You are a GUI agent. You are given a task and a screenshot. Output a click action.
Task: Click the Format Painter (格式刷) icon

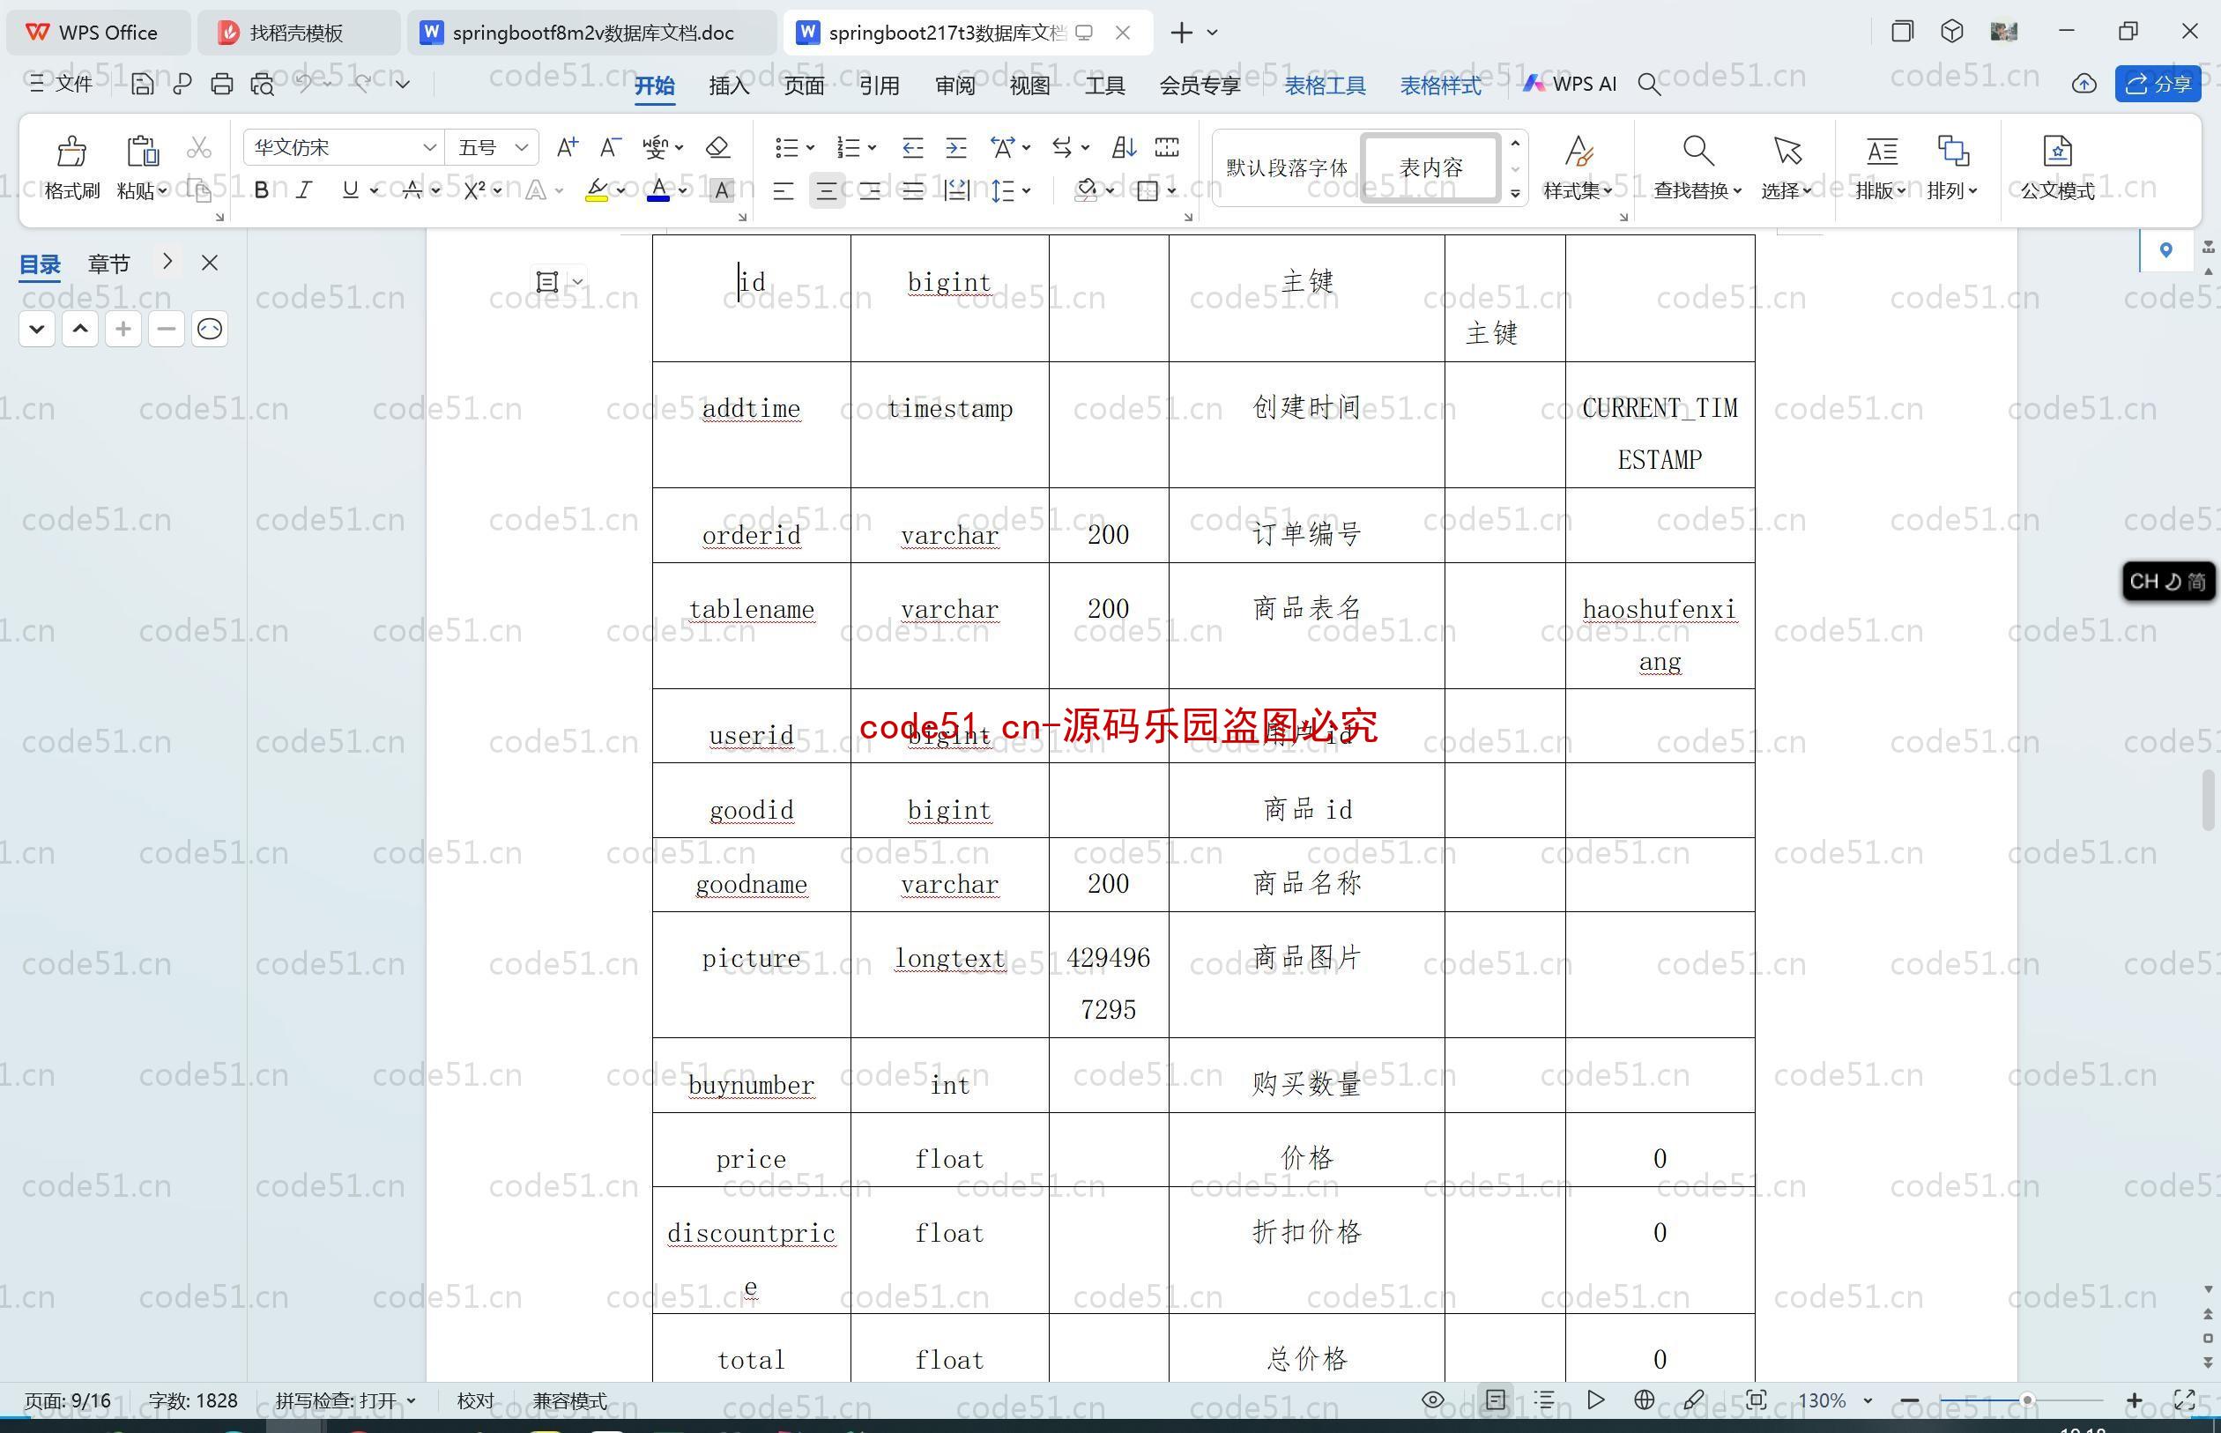[71, 151]
